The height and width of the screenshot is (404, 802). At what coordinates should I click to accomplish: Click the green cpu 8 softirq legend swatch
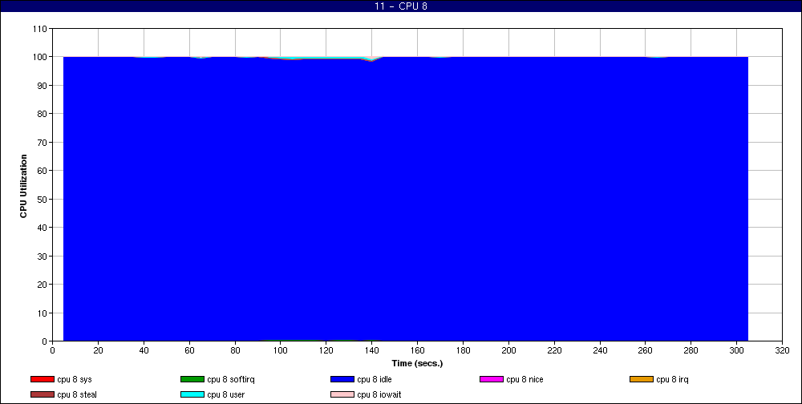(x=192, y=379)
